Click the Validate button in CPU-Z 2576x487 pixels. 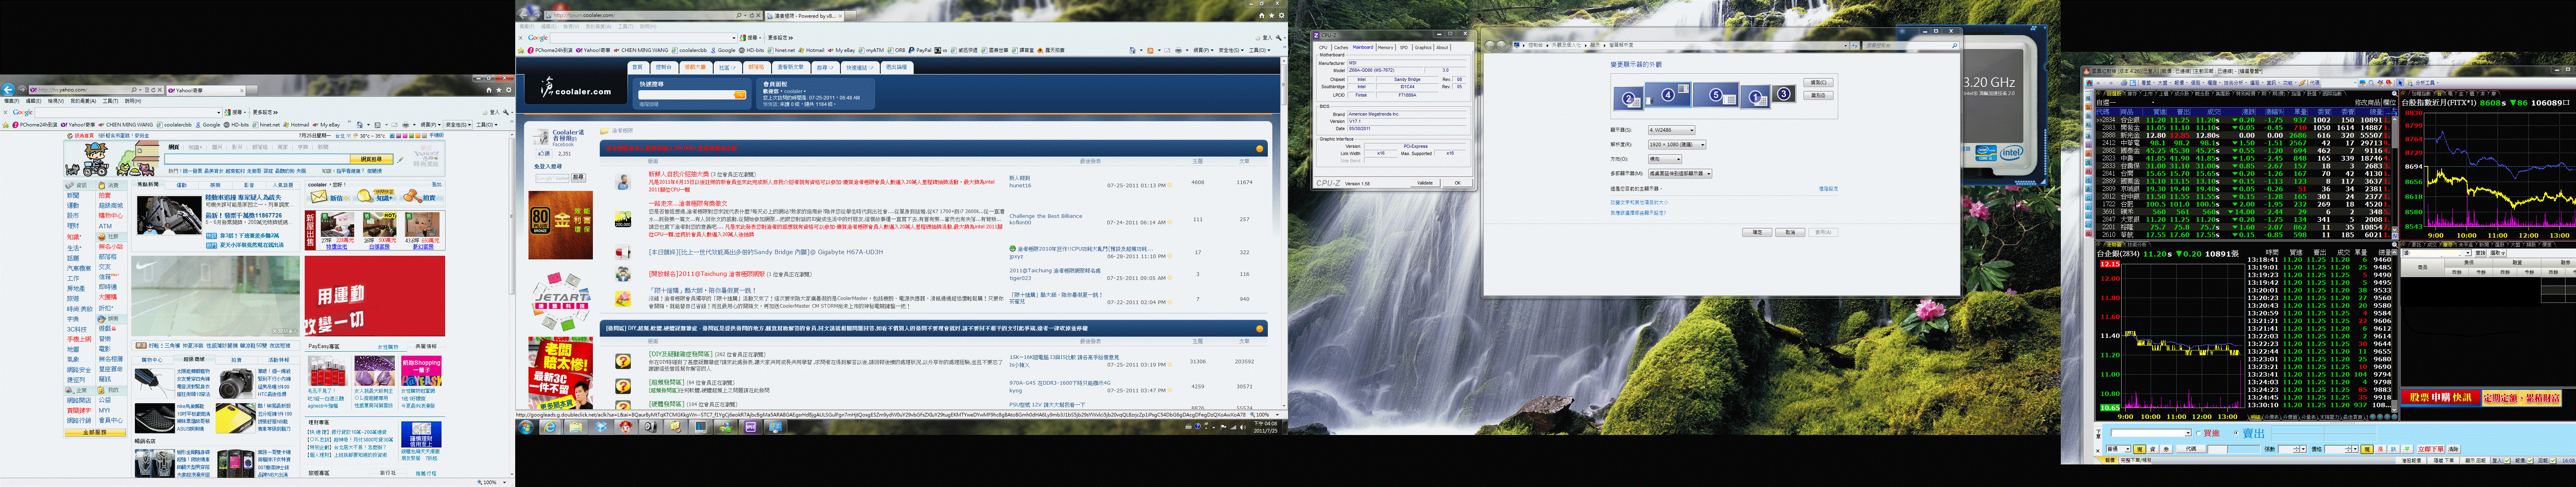tap(1425, 183)
